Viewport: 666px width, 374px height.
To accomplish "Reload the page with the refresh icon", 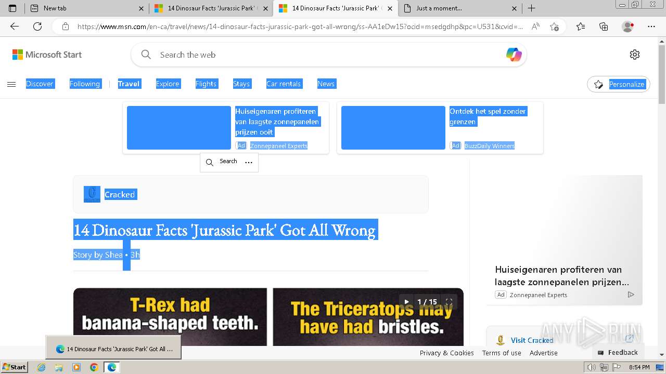I will coord(37,26).
